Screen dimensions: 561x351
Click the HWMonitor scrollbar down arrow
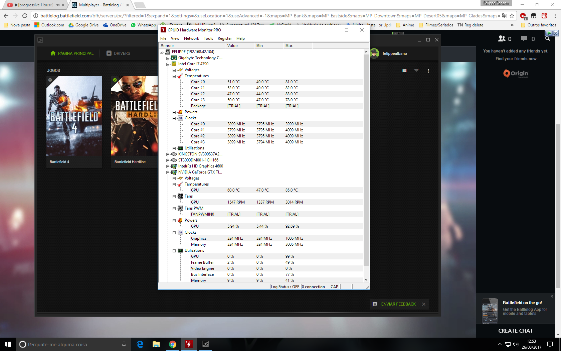pos(366,280)
